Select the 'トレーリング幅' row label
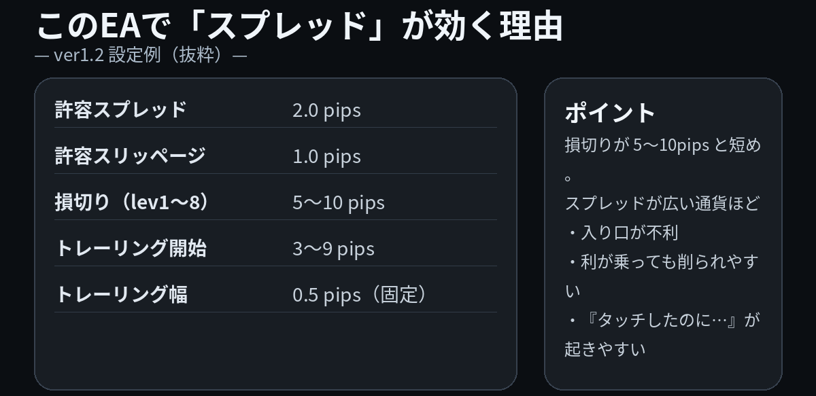816x396 pixels. point(121,295)
